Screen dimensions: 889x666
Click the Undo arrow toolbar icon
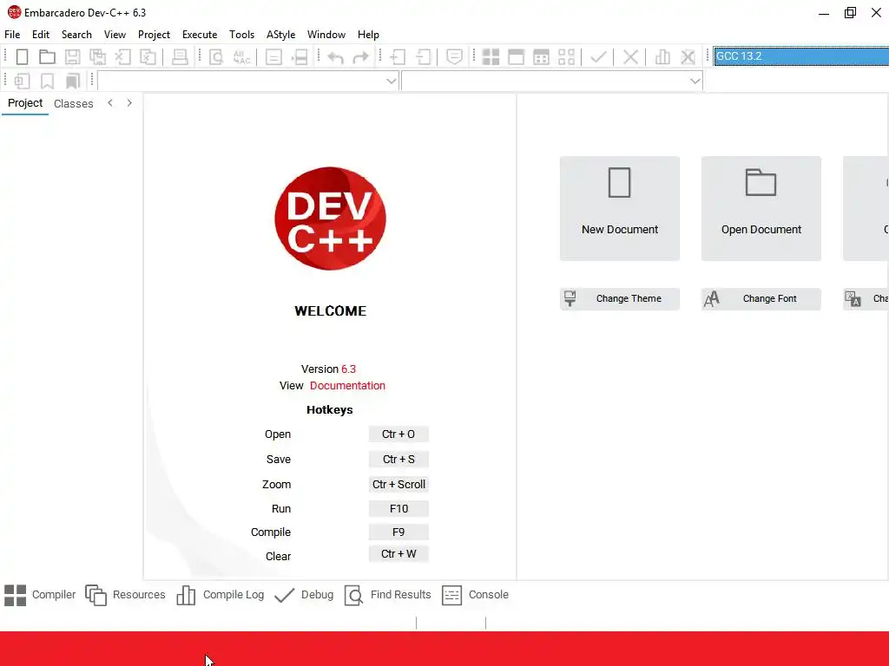pyautogui.click(x=336, y=56)
